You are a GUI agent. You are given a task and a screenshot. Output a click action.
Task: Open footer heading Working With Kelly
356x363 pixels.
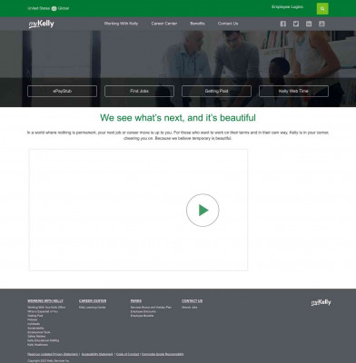[x=45, y=301]
